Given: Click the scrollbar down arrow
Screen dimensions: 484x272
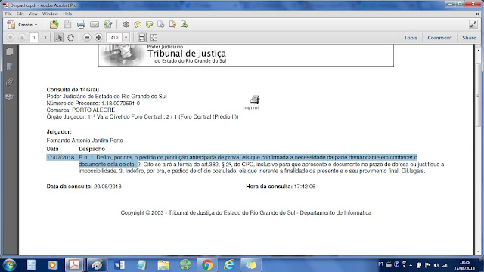Looking at the screenshot, I should point(478,252).
